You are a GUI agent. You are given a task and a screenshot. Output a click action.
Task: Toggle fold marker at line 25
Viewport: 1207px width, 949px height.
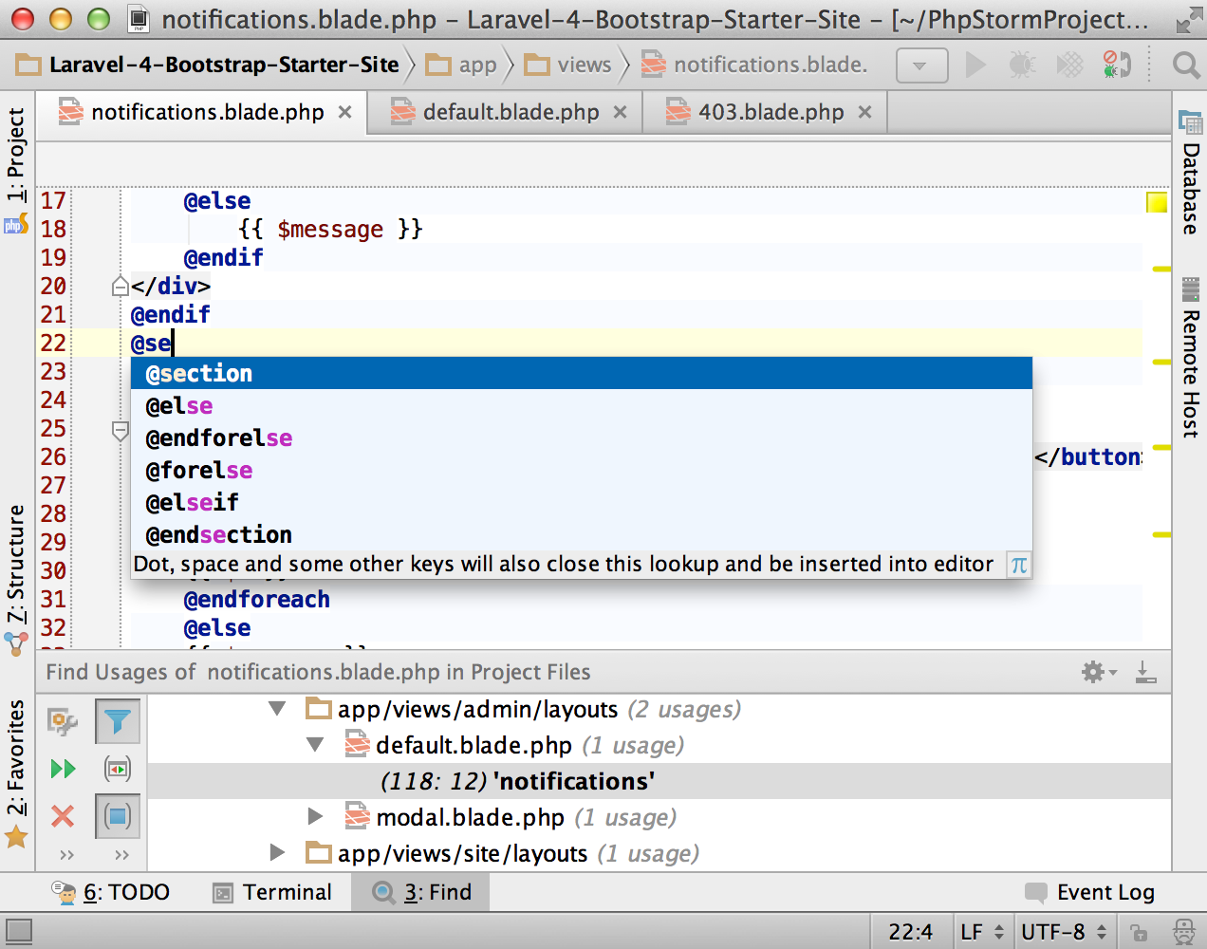pos(121,432)
